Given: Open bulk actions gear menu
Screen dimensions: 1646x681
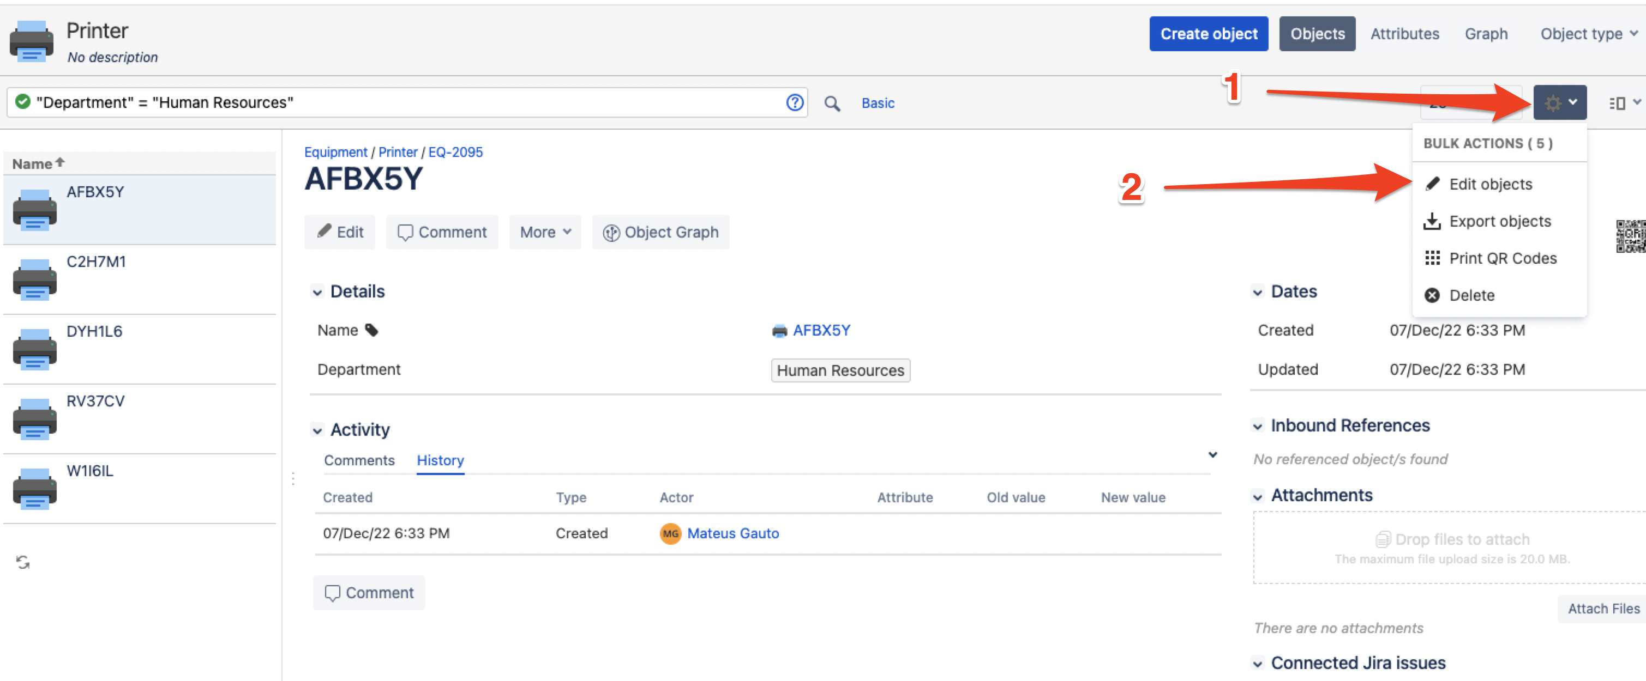Looking at the screenshot, I should click(x=1559, y=102).
